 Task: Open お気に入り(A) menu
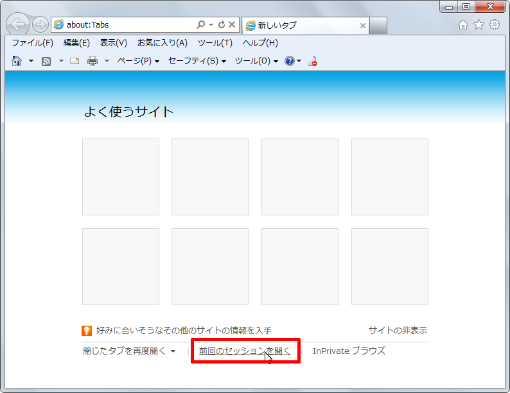[x=163, y=43]
